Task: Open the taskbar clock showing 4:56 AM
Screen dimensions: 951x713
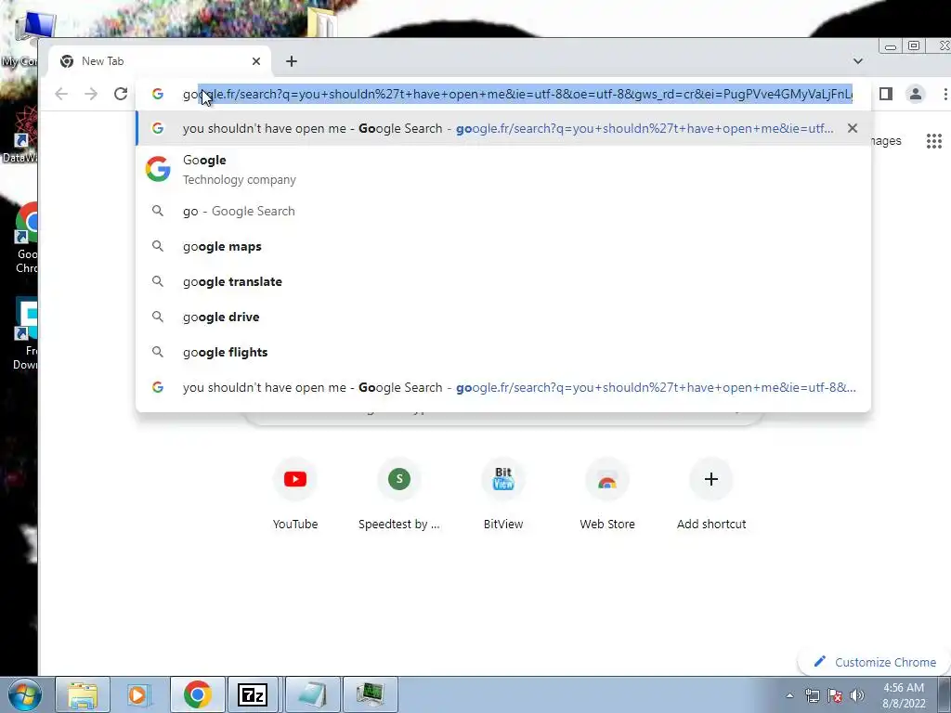Action: [904, 695]
